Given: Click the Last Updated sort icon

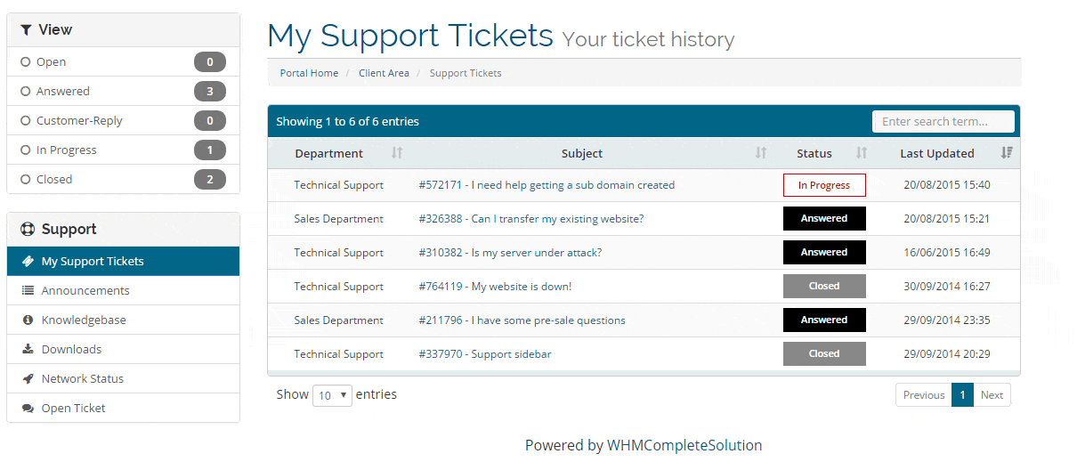Looking at the screenshot, I should point(1007,153).
